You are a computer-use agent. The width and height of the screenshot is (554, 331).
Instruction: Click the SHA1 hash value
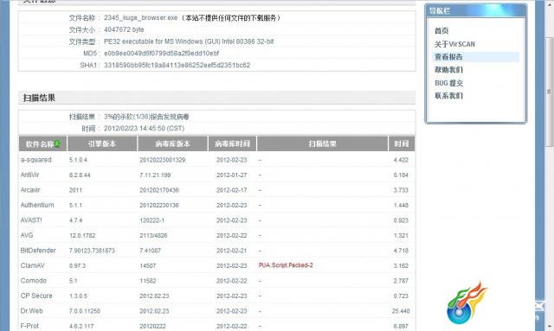(177, 66)
